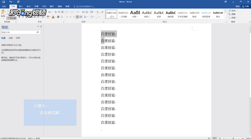This screenshot has width=251, height=139.
Task: Open the highlight color dropdown arrow
Action: pos(50,17)
